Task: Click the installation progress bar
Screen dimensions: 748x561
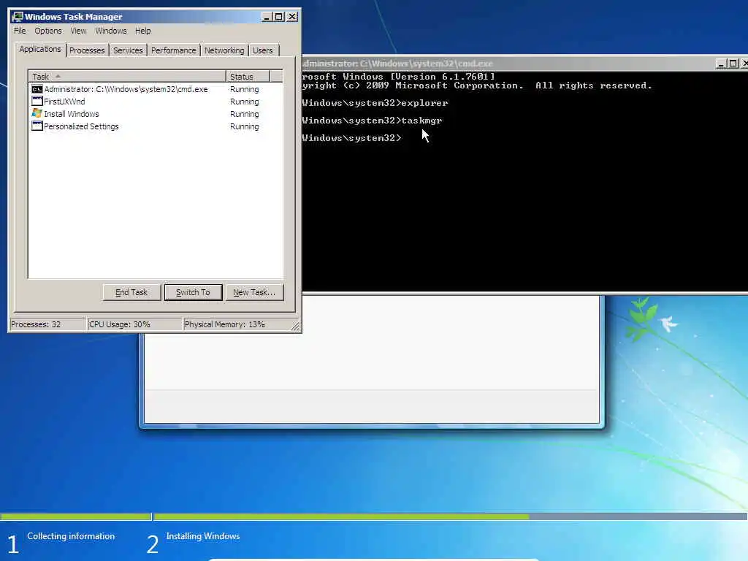Action: (373, 516)
